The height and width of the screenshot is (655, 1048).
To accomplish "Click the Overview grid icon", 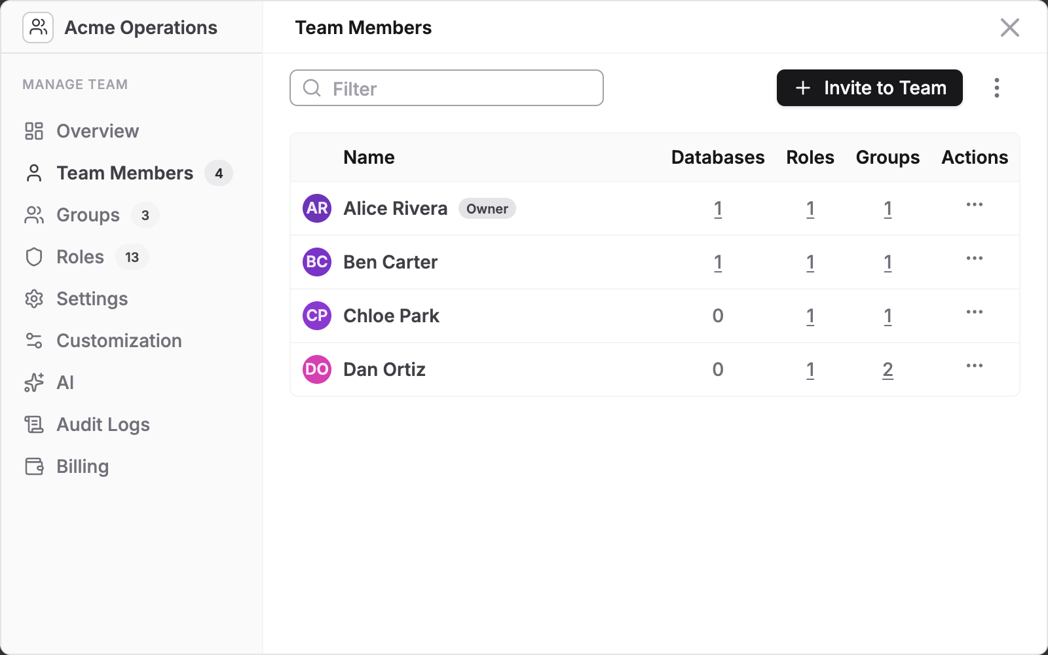I will tap(34, 131).
